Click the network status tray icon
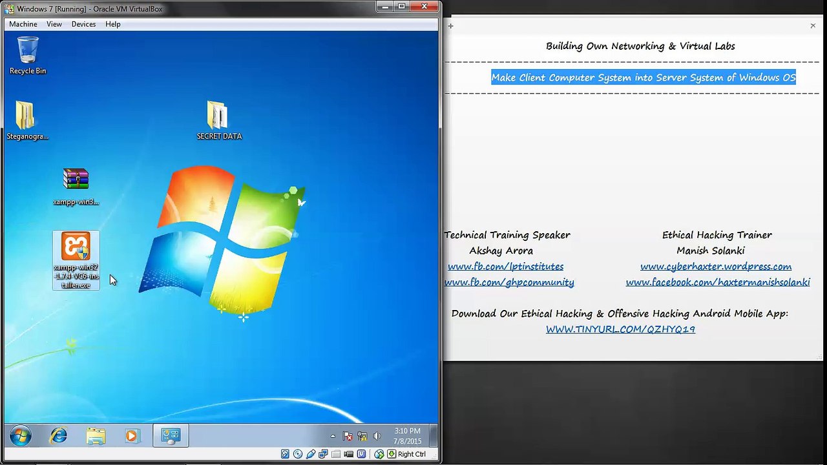Image resolution: width=827 pixels, height=465 pixels. [362, 436]
